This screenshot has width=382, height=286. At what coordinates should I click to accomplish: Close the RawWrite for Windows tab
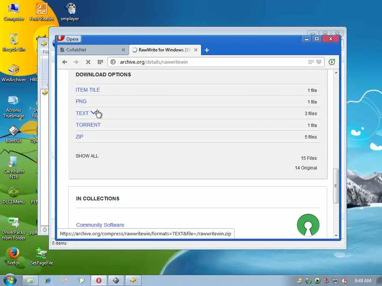coord(195,50)
